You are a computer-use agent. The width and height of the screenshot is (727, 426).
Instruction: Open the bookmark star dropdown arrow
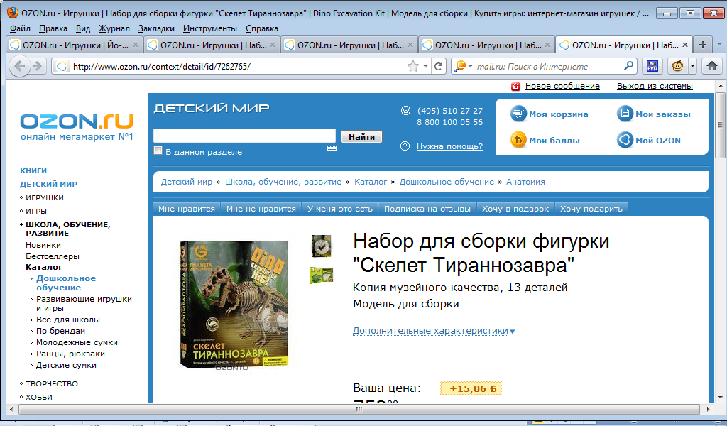[x=425, y=66]
